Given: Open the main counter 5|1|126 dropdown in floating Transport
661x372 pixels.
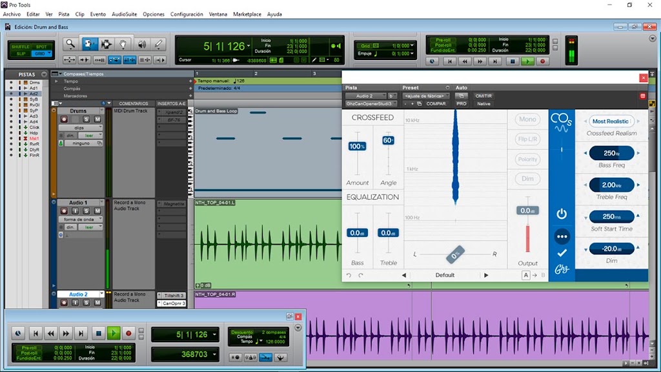Looking at the screenshot, I should [x=214, y=335].
